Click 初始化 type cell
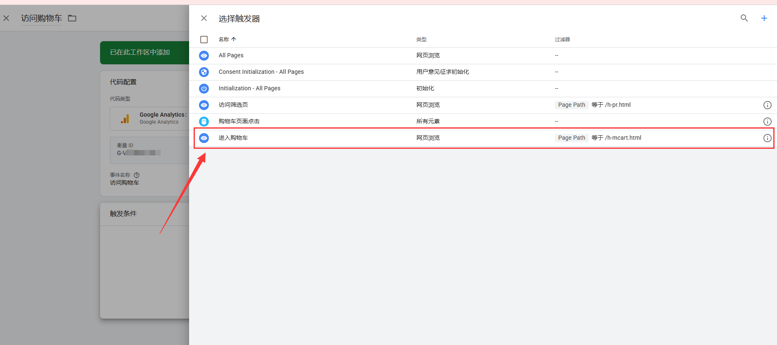The height and width of the screenshot is (345, 777). click(425, 88)
